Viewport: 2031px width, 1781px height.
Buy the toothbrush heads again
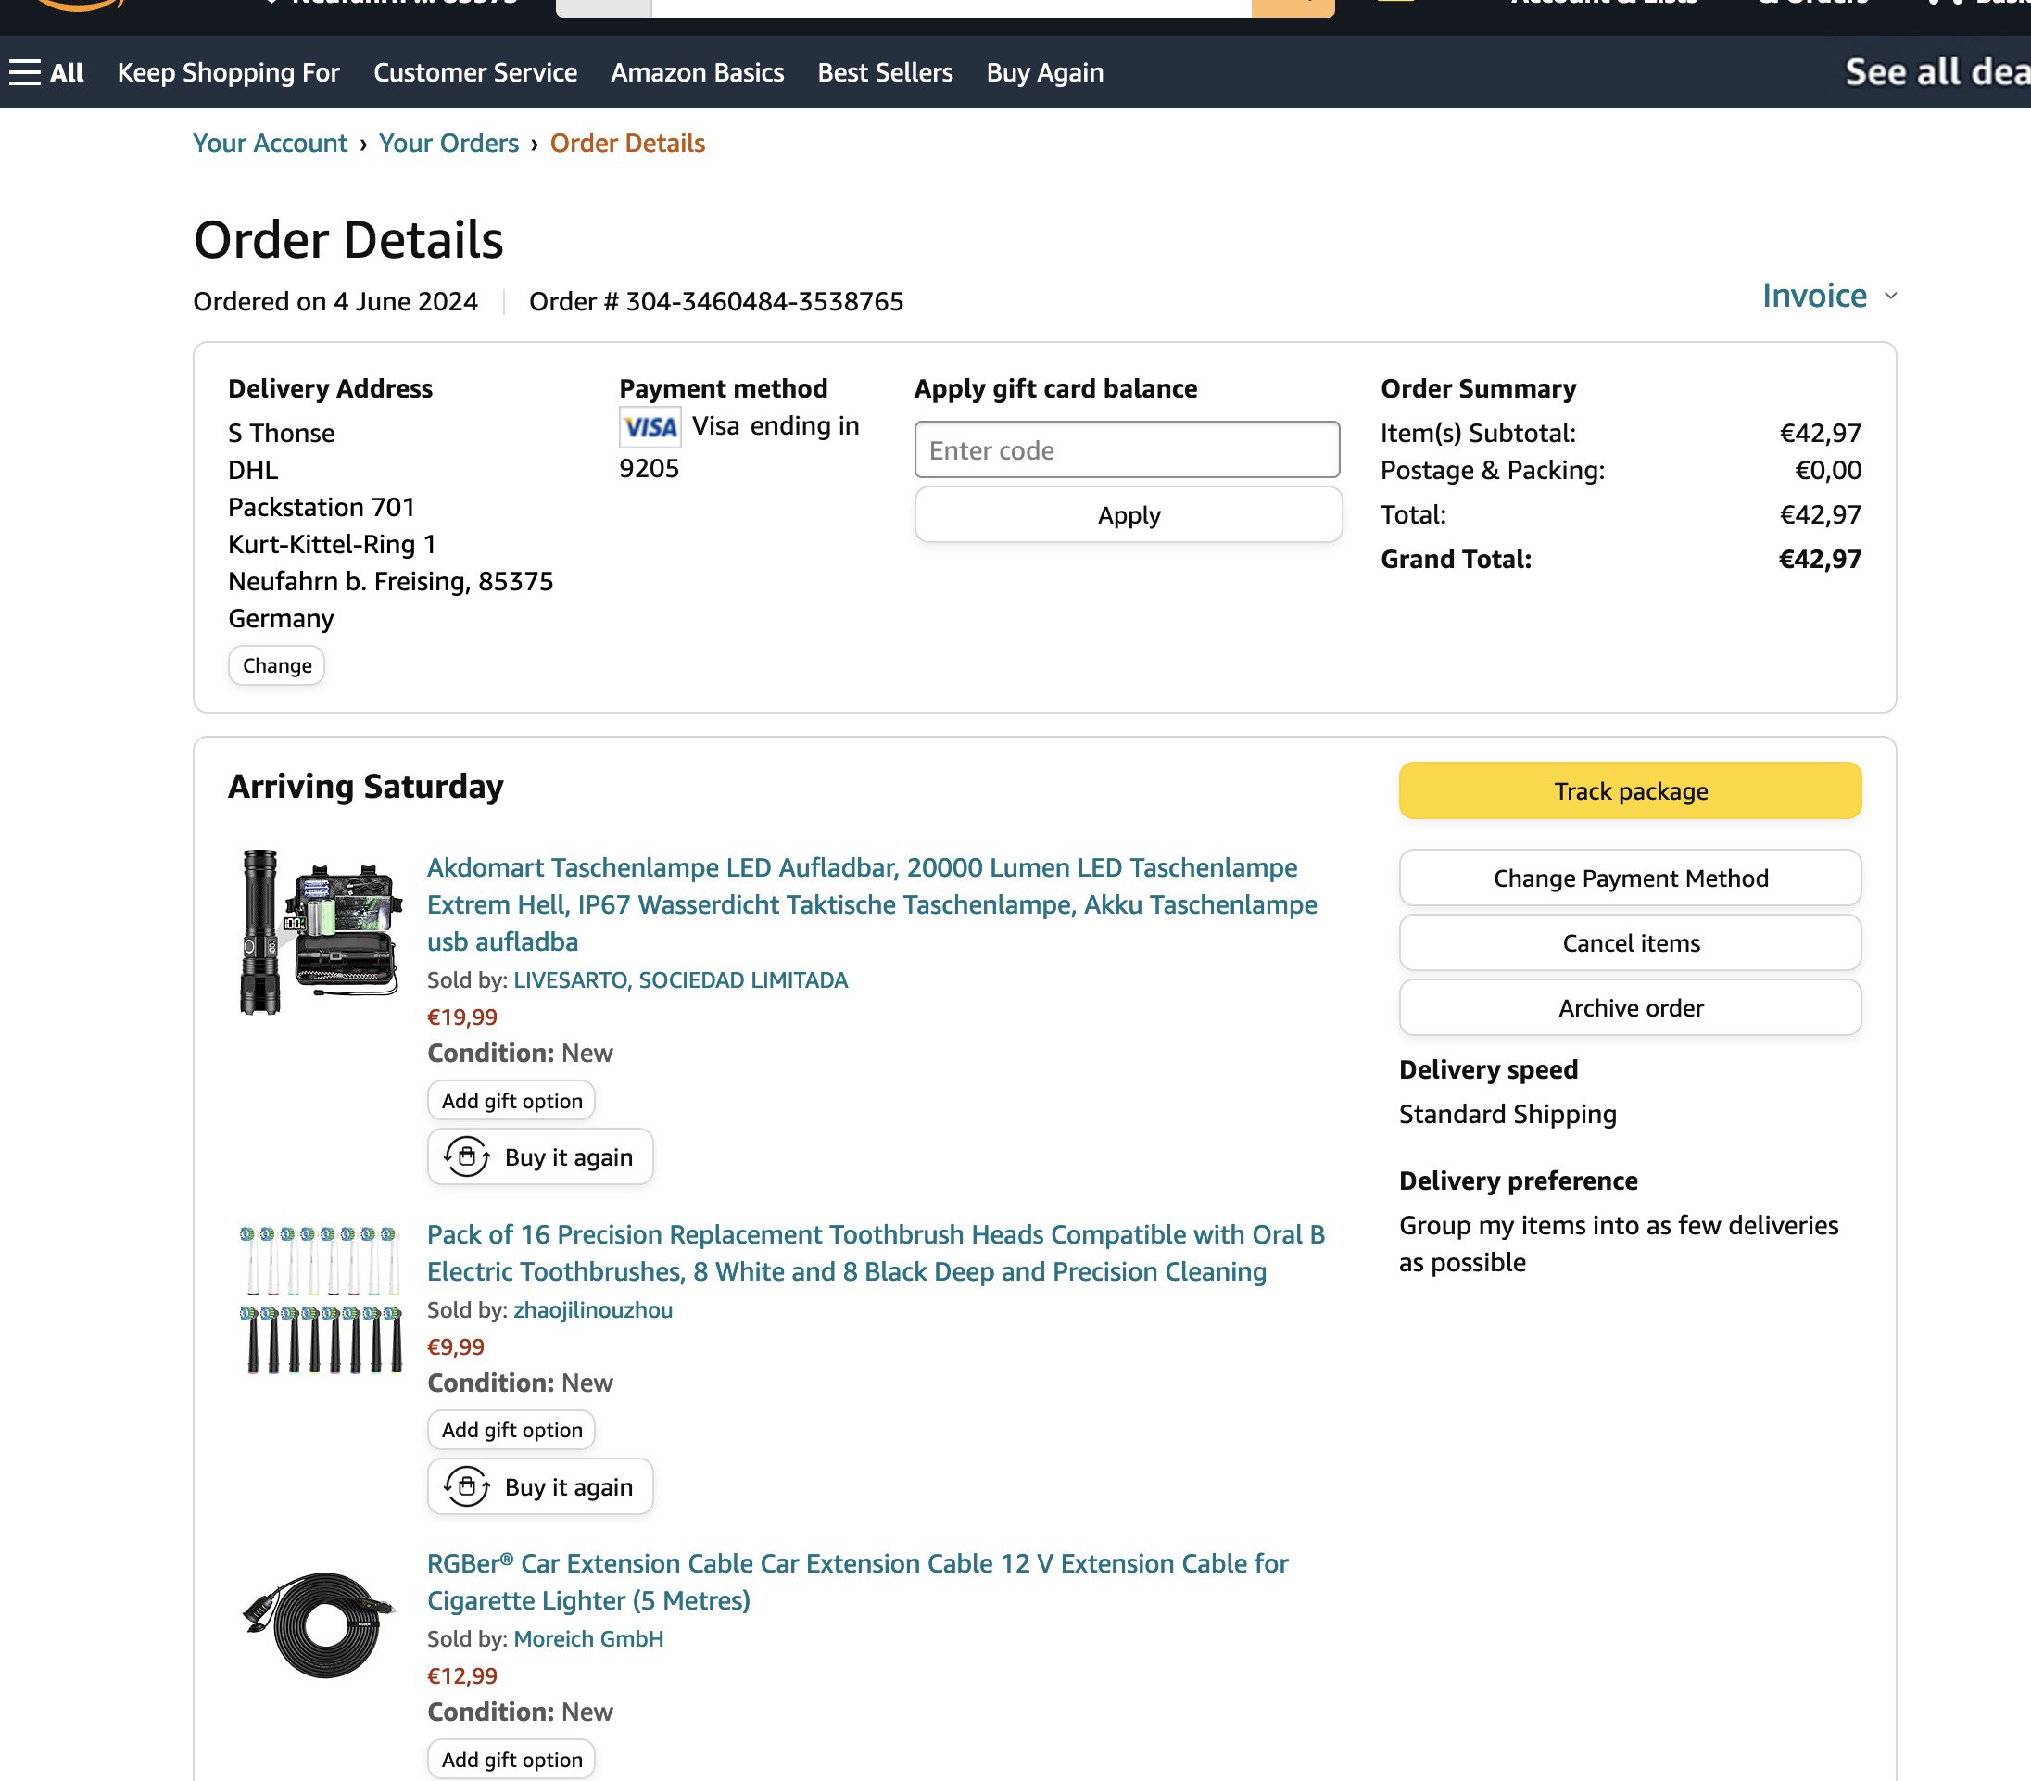pos(539,1487)
